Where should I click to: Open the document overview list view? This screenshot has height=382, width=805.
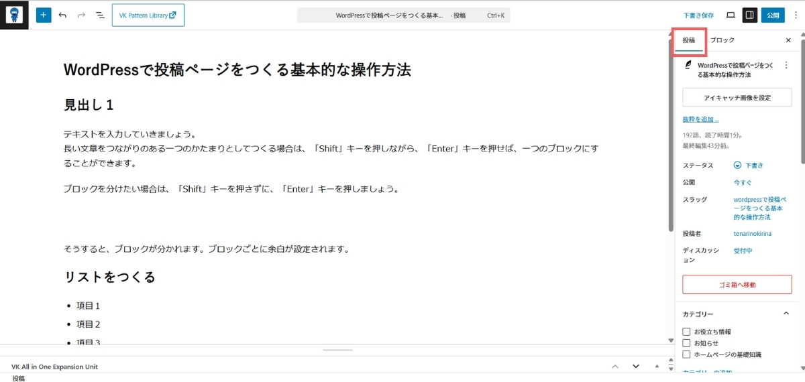point(100,15)
